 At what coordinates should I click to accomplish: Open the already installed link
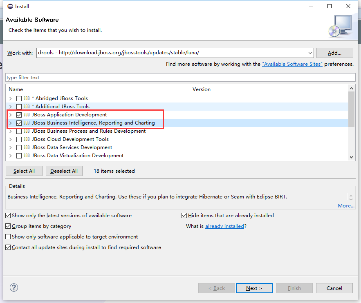tap(224, 226)
